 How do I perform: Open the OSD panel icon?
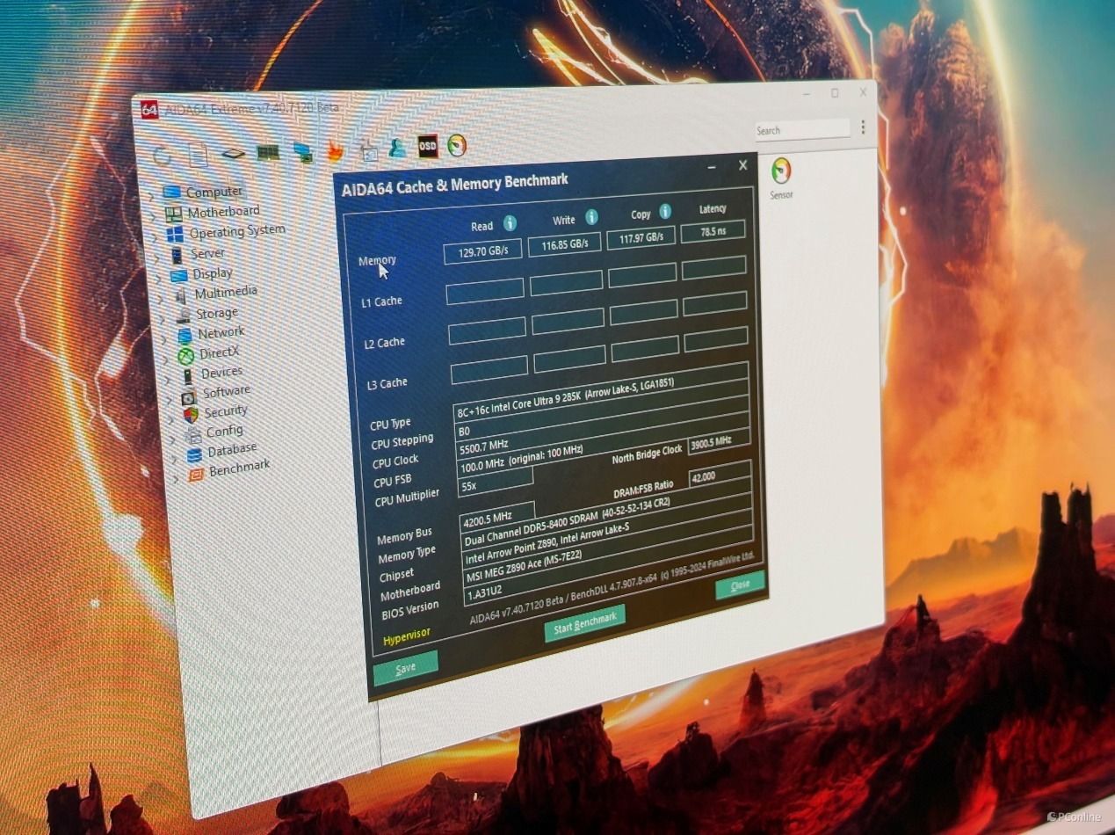[427, 147]
